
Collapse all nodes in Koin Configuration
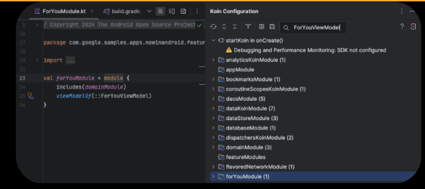(x=235, y=27)
